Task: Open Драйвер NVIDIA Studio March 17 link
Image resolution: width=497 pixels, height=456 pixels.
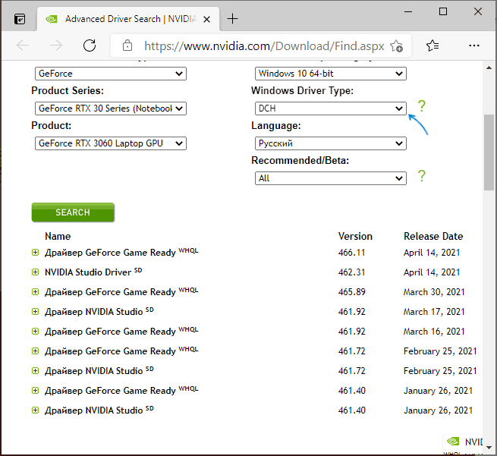Action: tap(93, 312)
